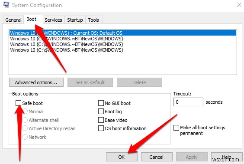Check OS boot information option

101,128
